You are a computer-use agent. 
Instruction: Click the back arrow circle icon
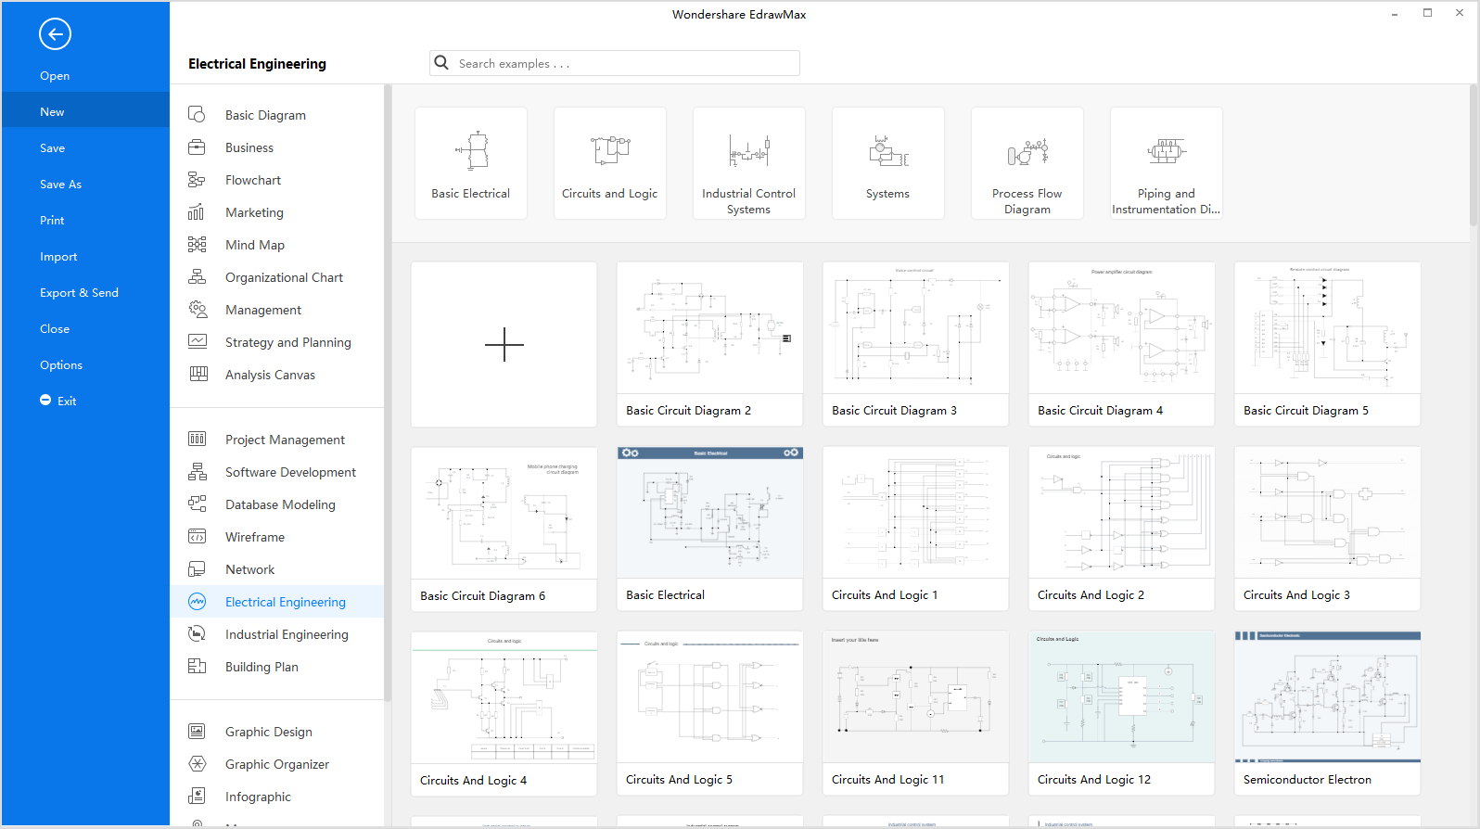point(55,34)
